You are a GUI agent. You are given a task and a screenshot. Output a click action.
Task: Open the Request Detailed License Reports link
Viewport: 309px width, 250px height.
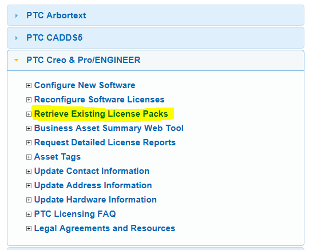(105, 142)
